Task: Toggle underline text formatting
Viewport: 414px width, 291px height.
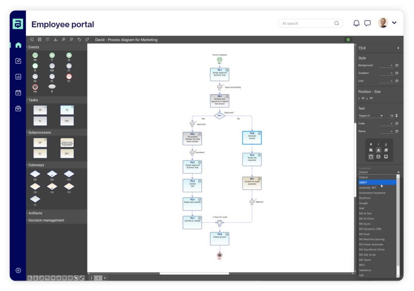Action: (x=386, y=143)
